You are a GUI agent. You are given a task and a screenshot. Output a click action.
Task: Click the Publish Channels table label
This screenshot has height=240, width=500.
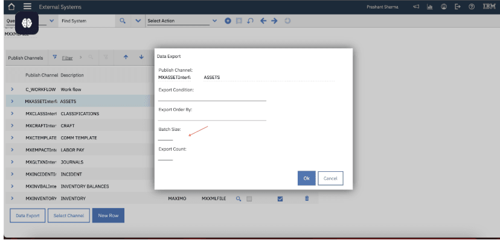tap(25, 58)
